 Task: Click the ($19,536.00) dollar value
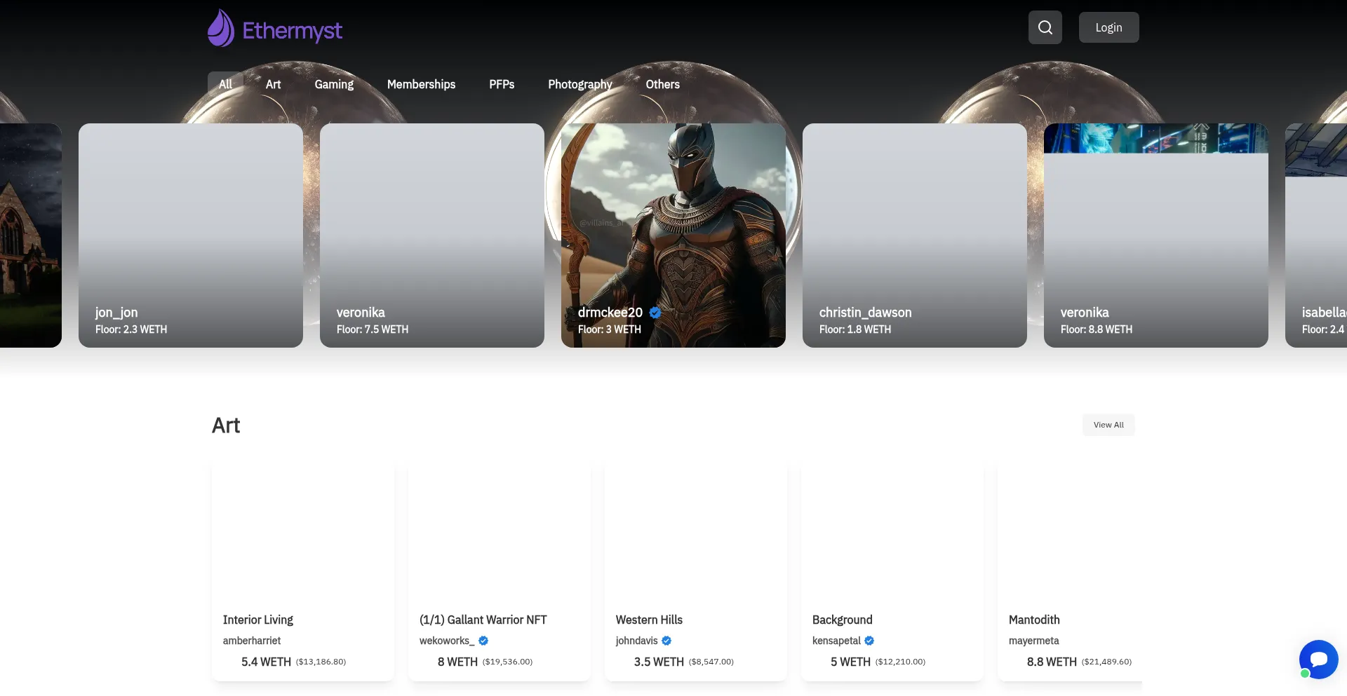507,662
